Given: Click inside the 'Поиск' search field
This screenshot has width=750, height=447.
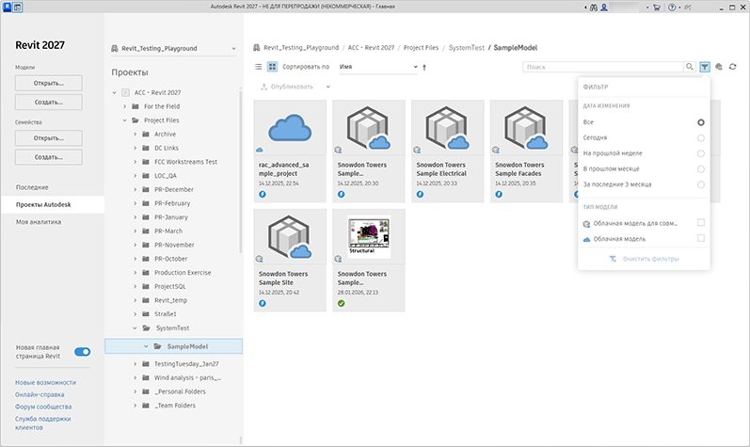Looking at the screenshot, I should point(602,67).
